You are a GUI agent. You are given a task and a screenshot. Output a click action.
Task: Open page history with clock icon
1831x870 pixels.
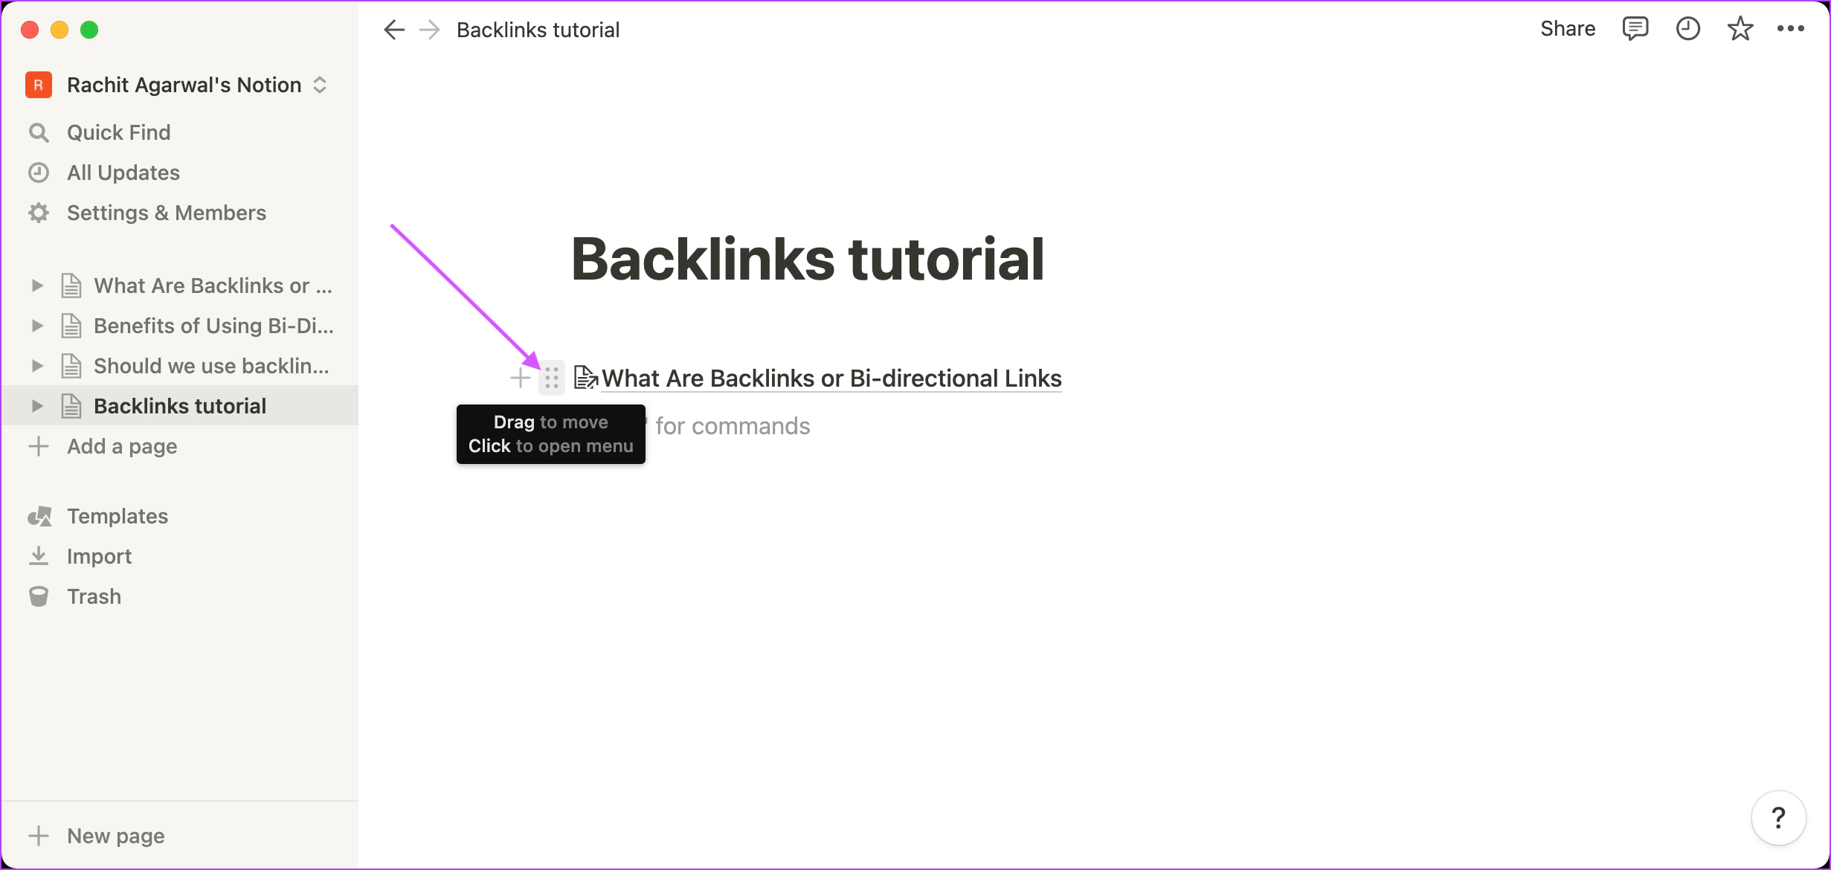coord(1687,29)
